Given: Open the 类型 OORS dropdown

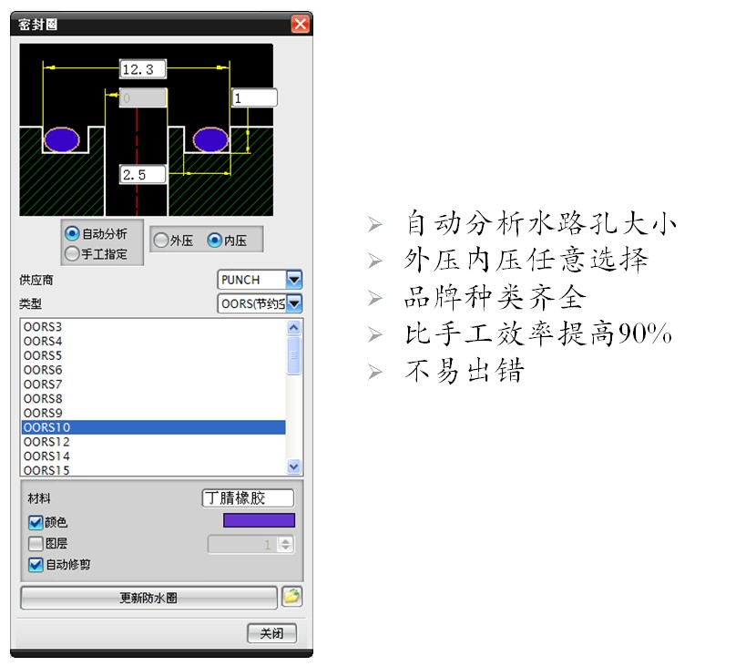Looking at the screenshot, I should click(x=293, y=304).
